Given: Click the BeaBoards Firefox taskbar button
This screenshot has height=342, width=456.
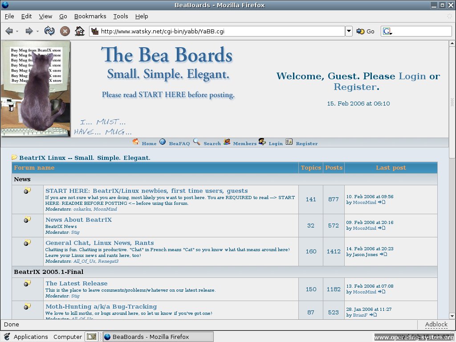Looking at the screenshot, I should pyautogui.click(x=159, y=337).
